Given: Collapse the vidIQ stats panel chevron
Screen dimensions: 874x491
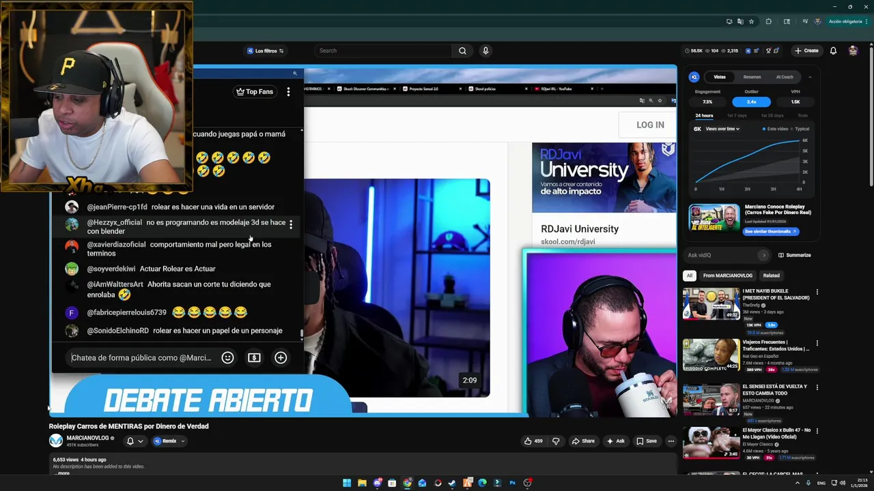Looking at the screenshot, I should click(x=810, y=77).
